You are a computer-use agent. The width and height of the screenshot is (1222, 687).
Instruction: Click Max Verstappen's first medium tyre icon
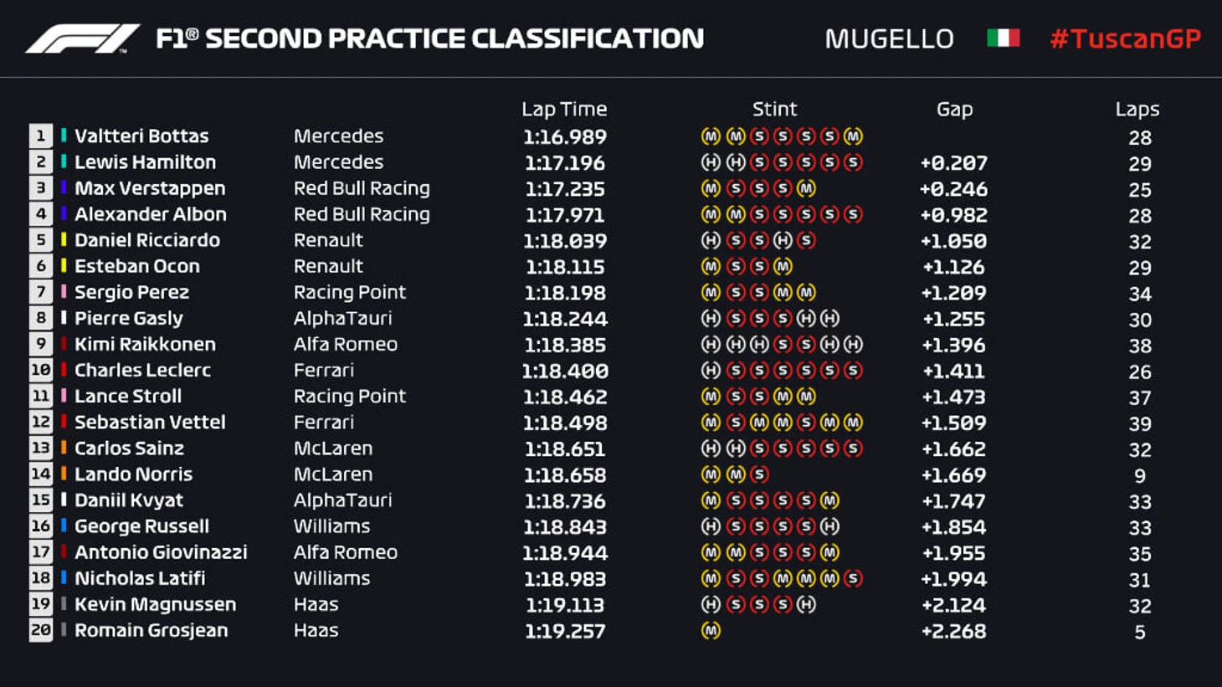click(x=711, y=188)
